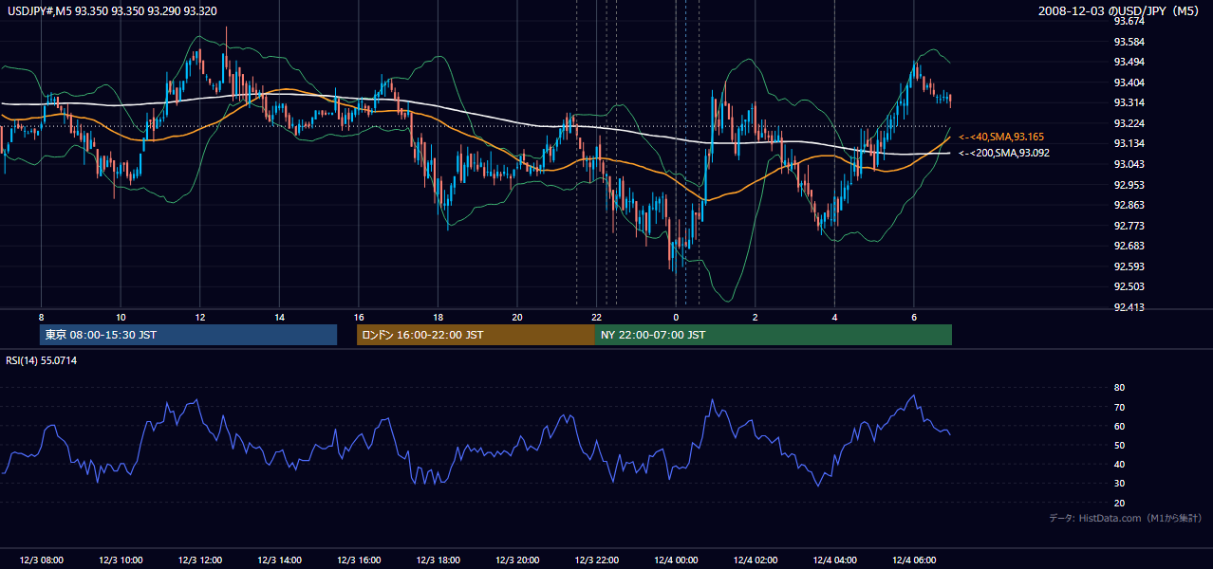This screenshot has height=569, width=1213.
Task: Click hour tick 22 under price chart
Action: pyautogui.click(x=596, y=317)
